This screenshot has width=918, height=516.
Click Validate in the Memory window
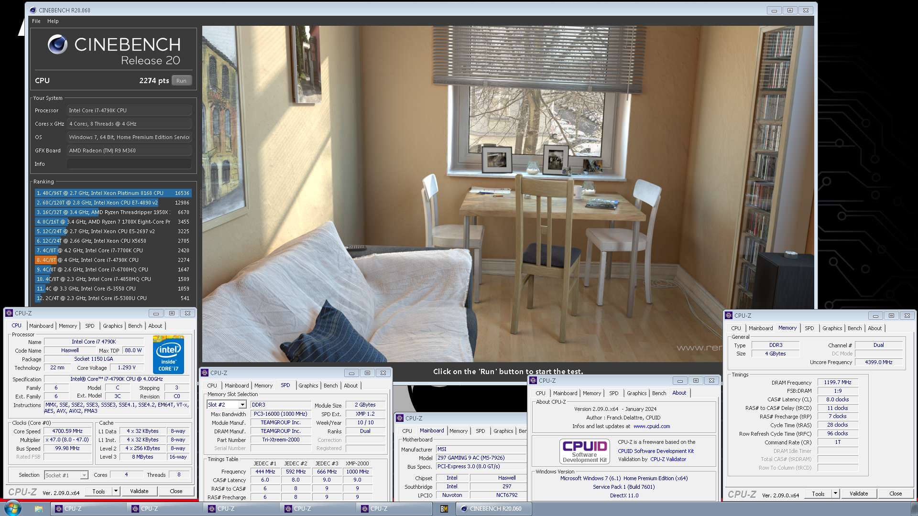pos(859,494)
